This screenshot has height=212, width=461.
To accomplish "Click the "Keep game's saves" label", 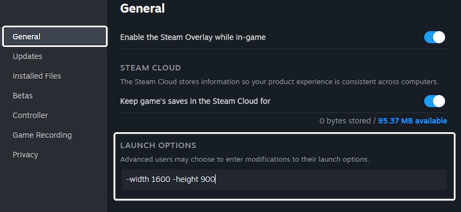I will point(195,101).
